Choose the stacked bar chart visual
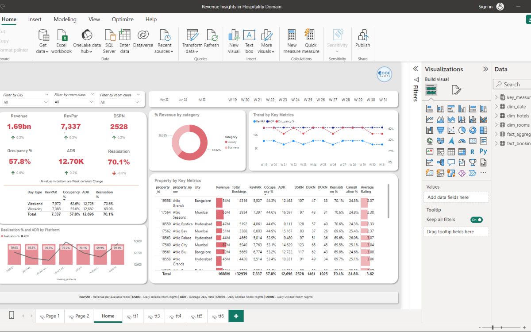The image size is (531, 332). click(x=430, y=109)
